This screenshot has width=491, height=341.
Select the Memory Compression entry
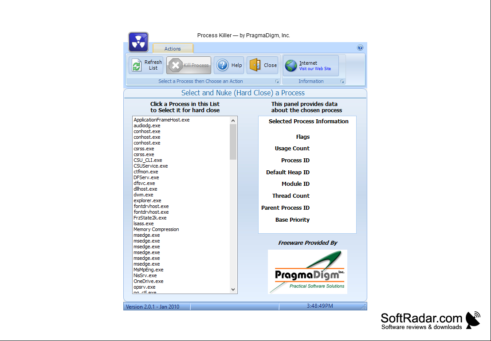click(156, 229)
